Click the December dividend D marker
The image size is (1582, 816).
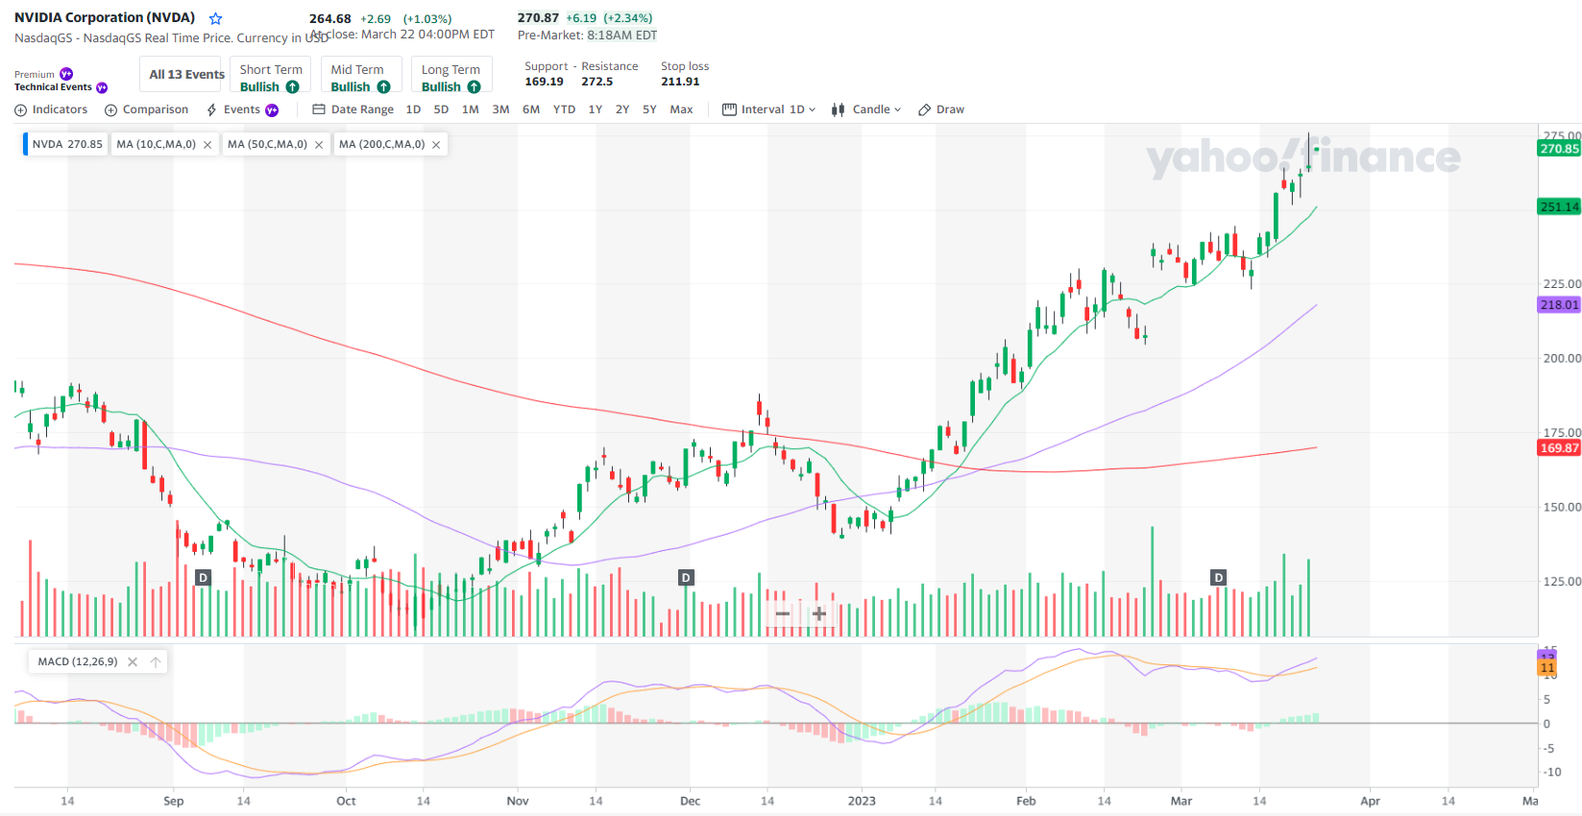coord(686,578)
